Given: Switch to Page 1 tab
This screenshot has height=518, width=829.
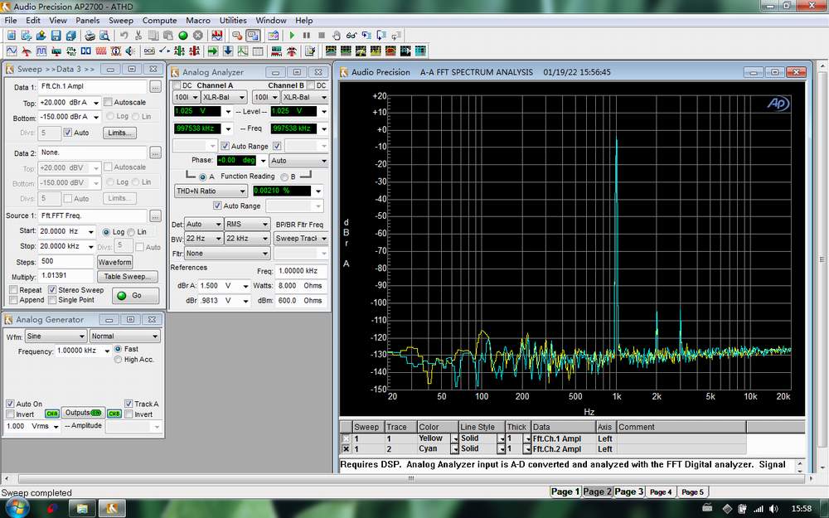Looking at the screenshot, I should click(565, 491).
